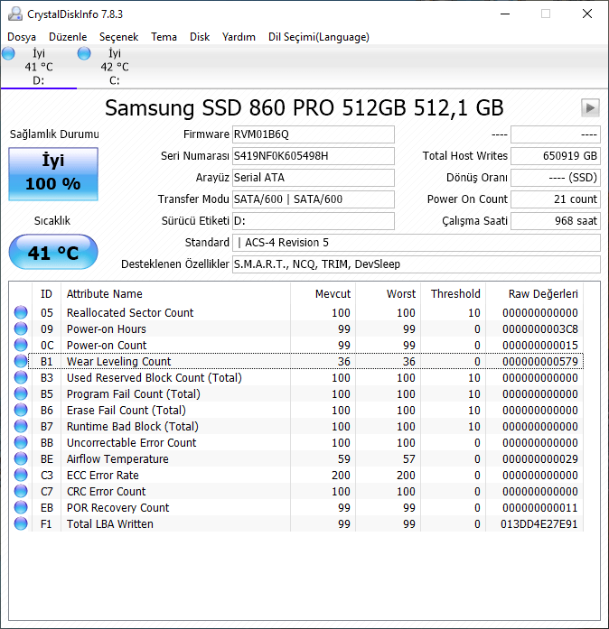Click raw value 0000000003C8

tap(540, 329)
